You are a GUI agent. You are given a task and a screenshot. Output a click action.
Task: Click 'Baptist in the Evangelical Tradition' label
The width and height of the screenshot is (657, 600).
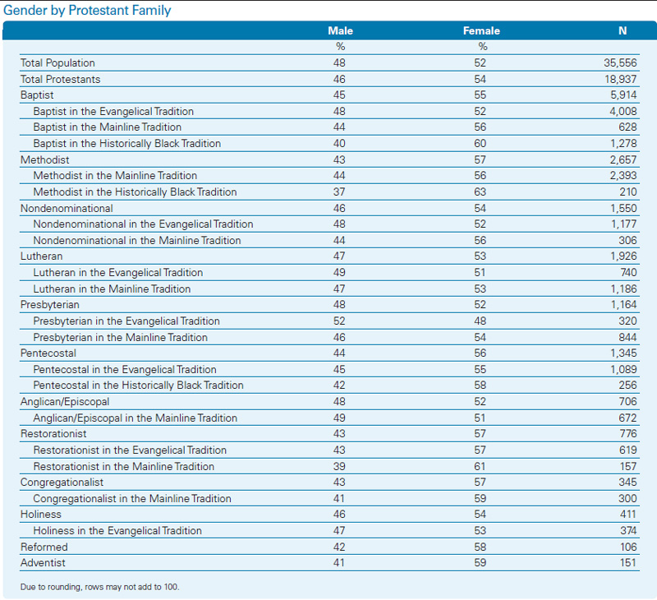point(113,112)
